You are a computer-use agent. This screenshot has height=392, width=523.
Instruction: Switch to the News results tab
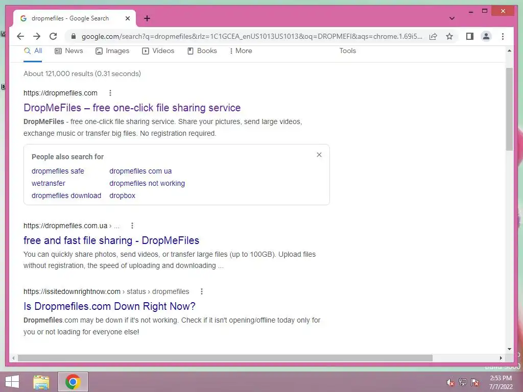(69, 51)
